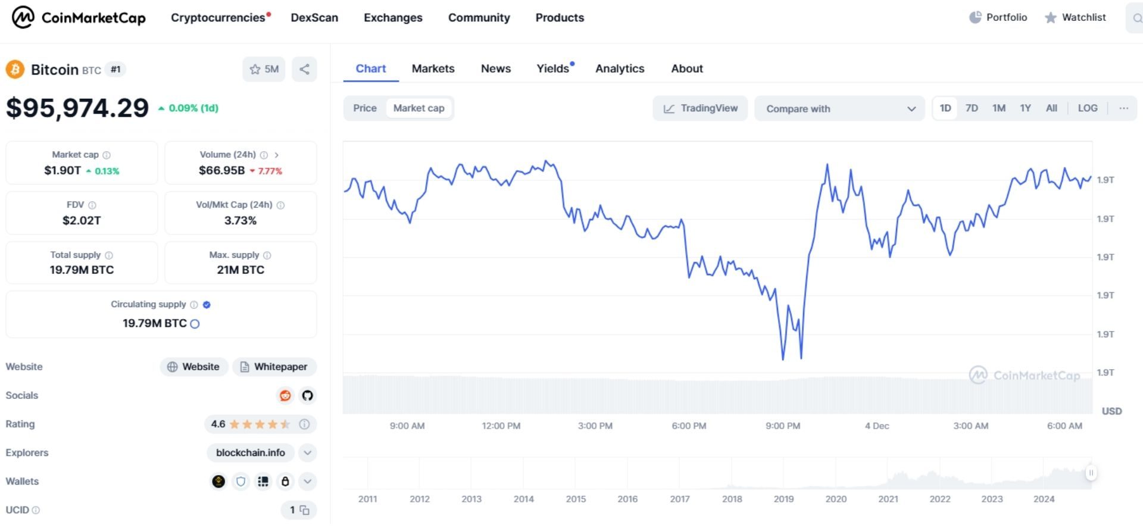Expand the Explorers list chevron
The image size is (1143, 531).
click(307, 453)
